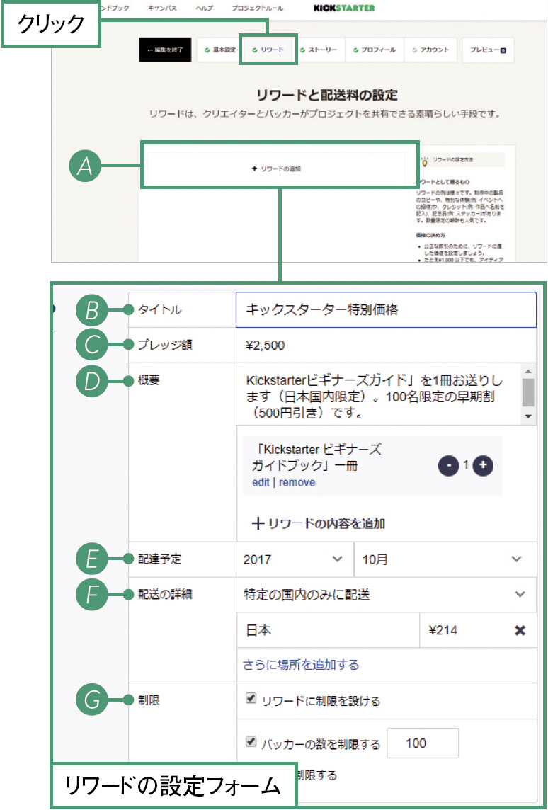Decrease item quantity with minus button

point(448,466)
